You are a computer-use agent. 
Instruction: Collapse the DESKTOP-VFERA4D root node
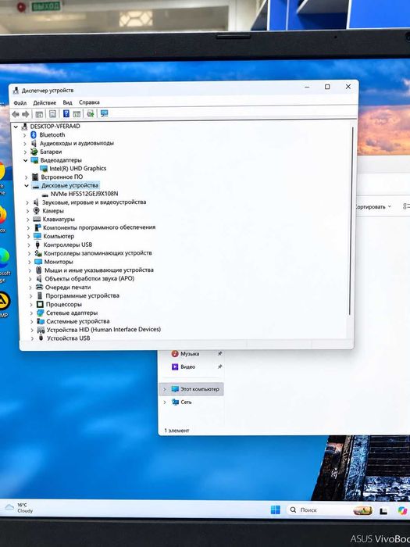click(16, 127)
